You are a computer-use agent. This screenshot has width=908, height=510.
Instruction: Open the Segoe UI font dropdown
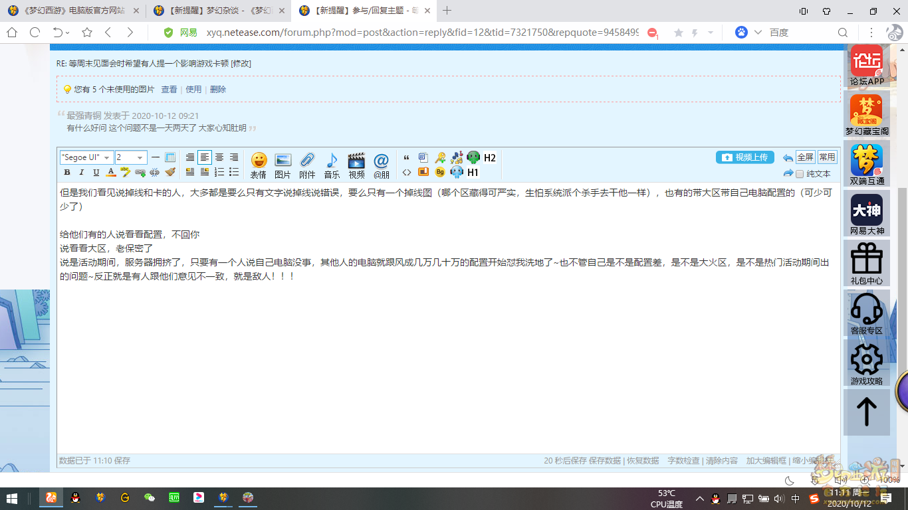86,157
